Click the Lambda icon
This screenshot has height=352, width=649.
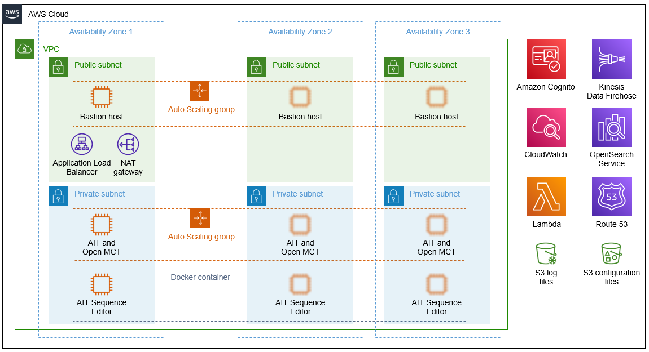[546, 197]
